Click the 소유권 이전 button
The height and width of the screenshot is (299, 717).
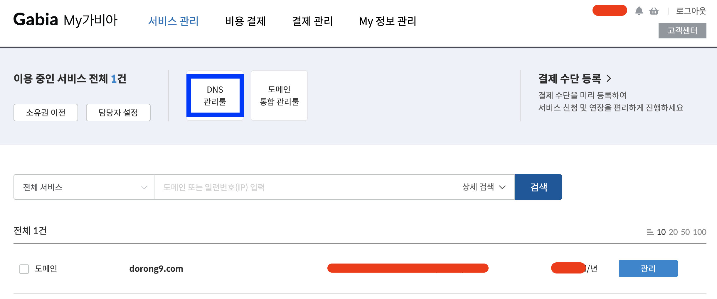click(x=46, y=113)
